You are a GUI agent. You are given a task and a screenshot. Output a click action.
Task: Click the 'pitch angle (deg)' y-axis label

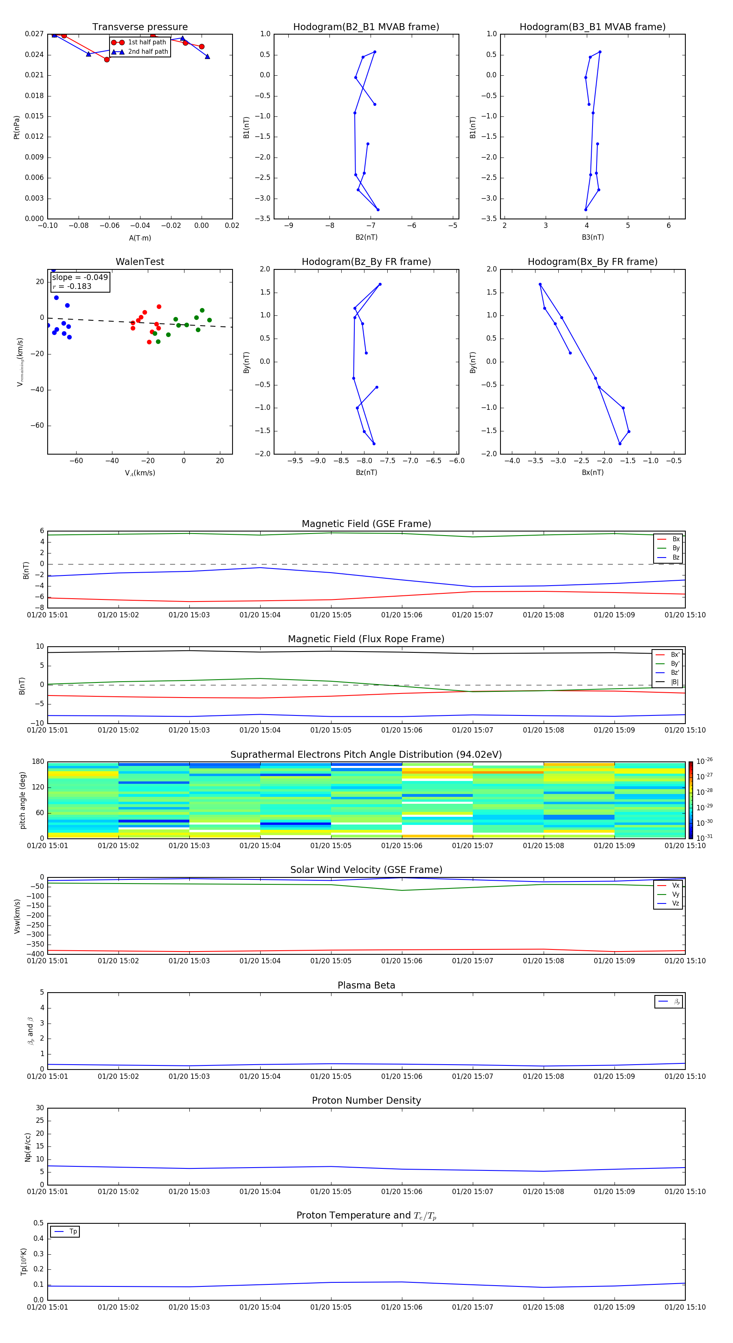(x=22, y=800)
